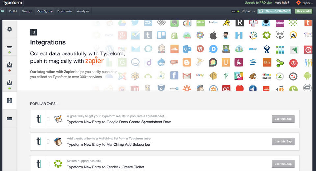Image resolution: width=316 pixels, height=171 pixels.
Task: Click the Facebook icon
Action: (174, 75)
